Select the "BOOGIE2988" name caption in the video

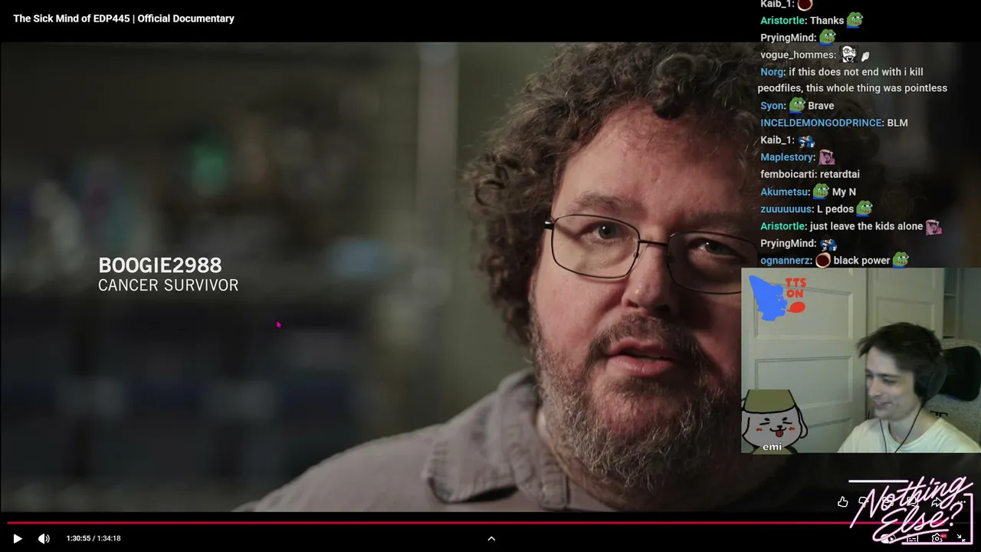point(159,265)
